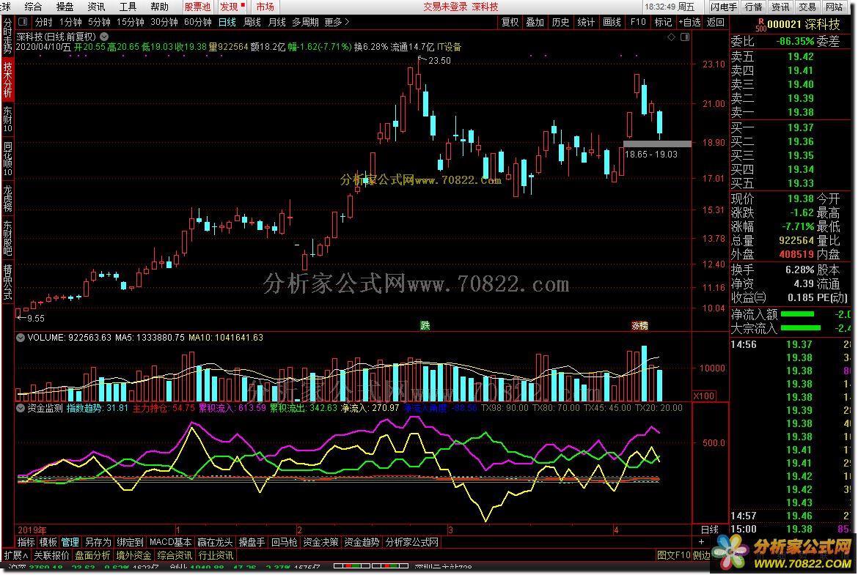Viewport: 858px width, 575px height.
Task: Select the 东财10 sidebar tab
Action: click(x=7, y=119)
